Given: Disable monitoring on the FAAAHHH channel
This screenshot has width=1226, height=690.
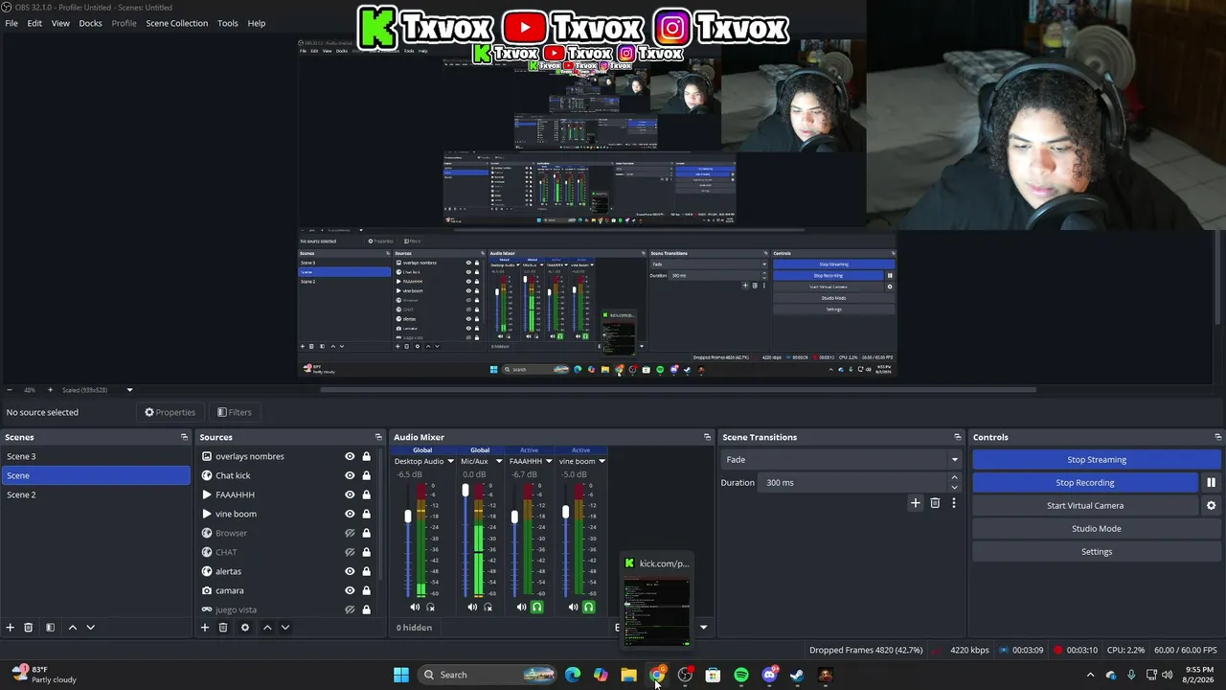Looking at the screenshot, I should click(536, 607).
